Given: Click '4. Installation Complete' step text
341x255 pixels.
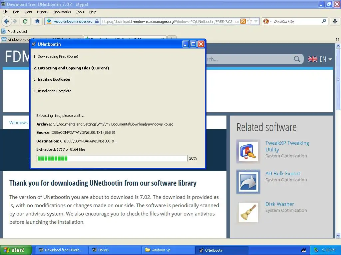Looking at the screenshot, I should (52, 91).
